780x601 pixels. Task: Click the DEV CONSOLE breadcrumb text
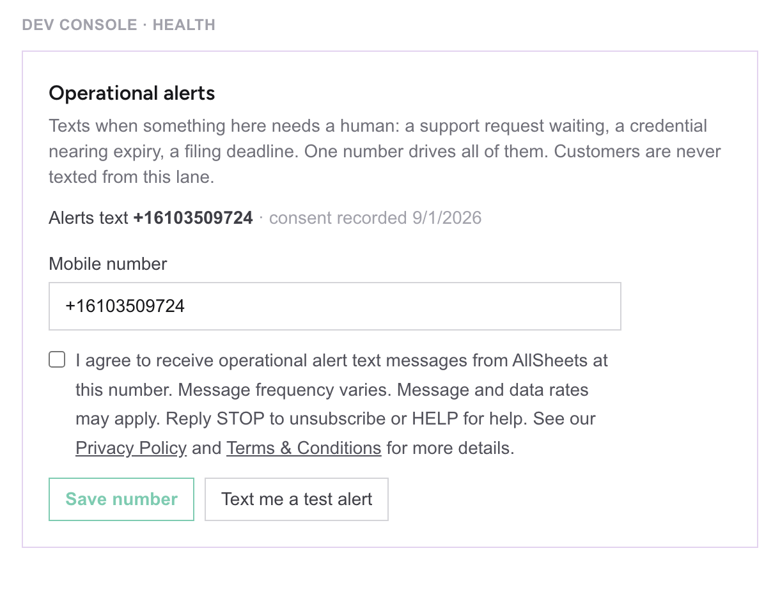(79, 25)
